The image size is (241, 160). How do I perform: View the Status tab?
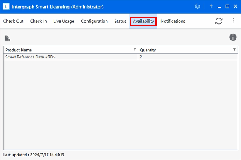click(x=120, y=21)
